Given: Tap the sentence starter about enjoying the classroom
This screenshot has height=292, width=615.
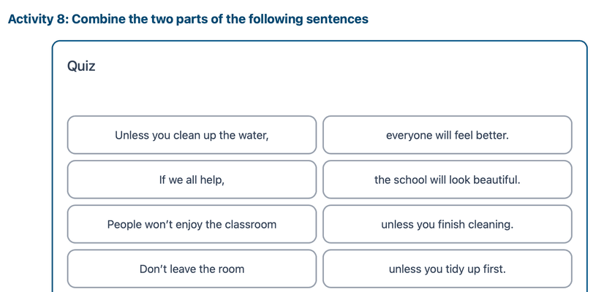Looking at the screenshot, I should coord(192,224).
